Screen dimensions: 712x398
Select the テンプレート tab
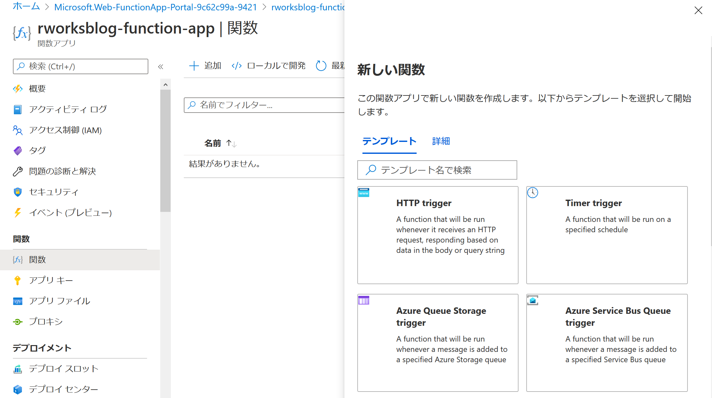[x=389, y=141]
